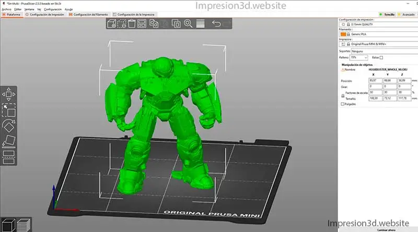Enable the Pulgadas checkbox
Screen dimensions: 418x232
tap(343, 104)
